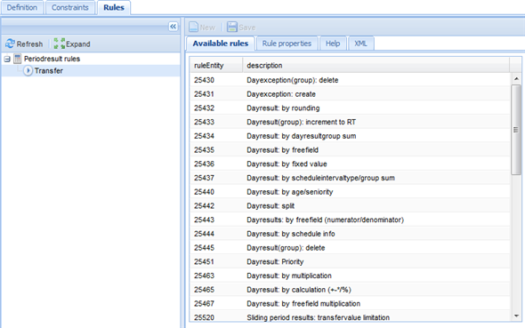Screen dimensions: 525x328
Task: Click the vertical scrollbar thumb
Action: tap(516, 130)
